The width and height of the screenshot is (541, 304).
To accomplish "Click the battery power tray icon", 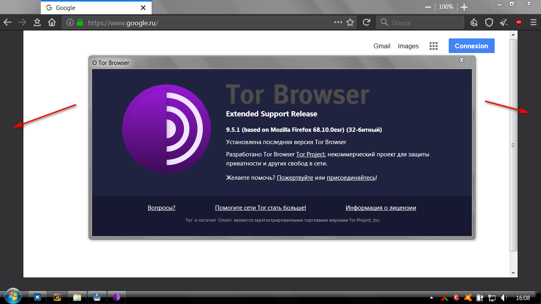I will [x=480, y=297].
